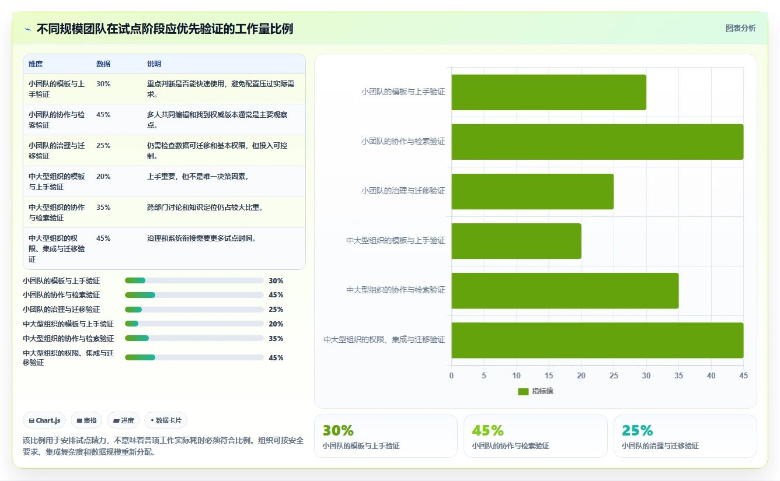Click table cell 小团队的模板与上手验证

[x=57, y=89]
